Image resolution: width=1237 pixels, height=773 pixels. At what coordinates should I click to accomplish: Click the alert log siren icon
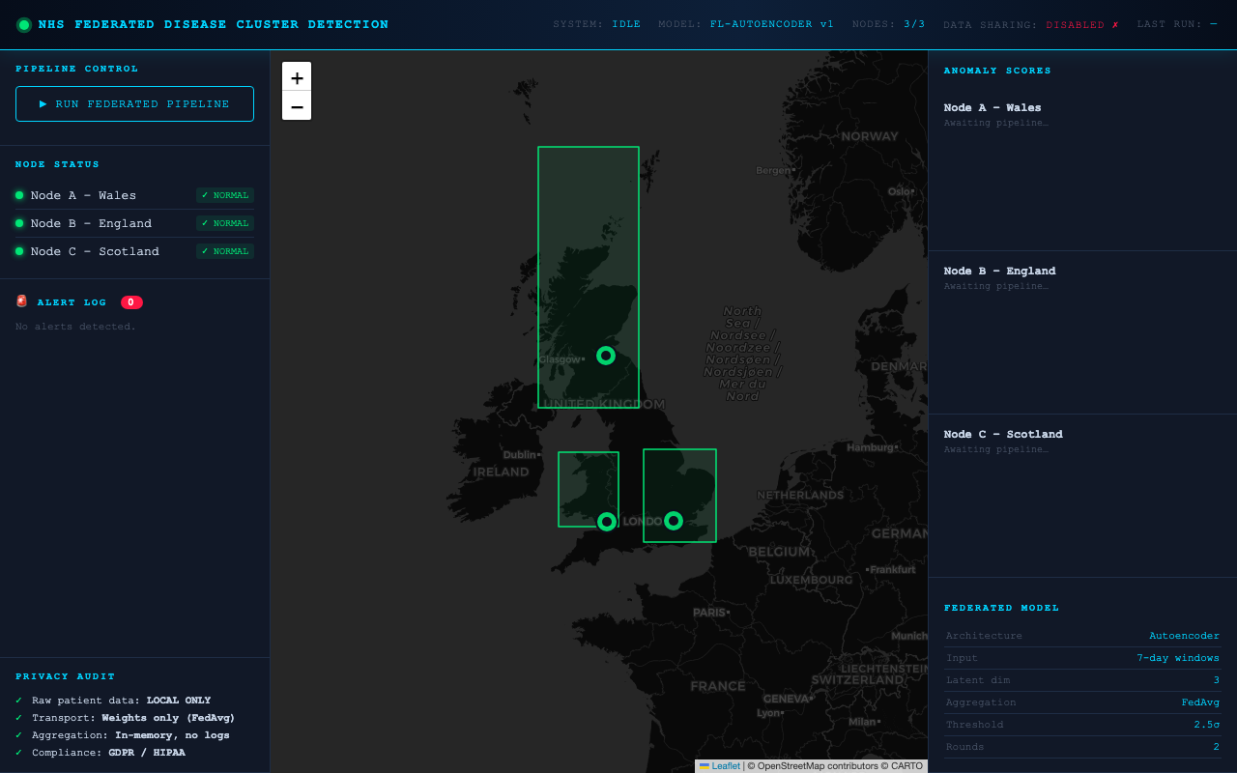[22, 301]
